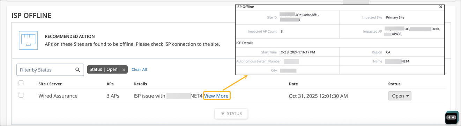Click the Clear All filters link
The image size is (461, 126).
(x=139, y=69)
